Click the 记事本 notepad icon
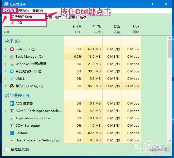 pyautogui.click(x=12, y=79)
